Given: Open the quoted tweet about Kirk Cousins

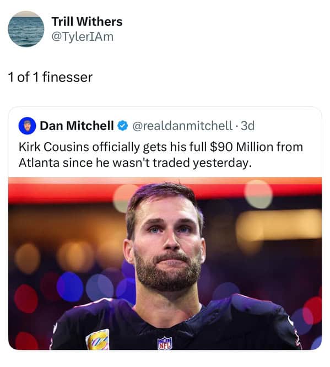Looking at the screenshot, I should pyautogui.click(x=165, y=228).
